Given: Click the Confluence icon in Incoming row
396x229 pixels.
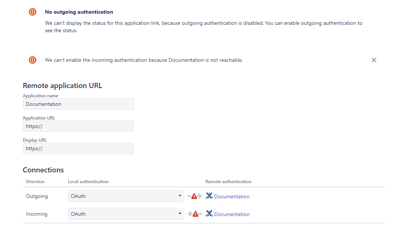Looking at the screenshot, I should (209, 213).
